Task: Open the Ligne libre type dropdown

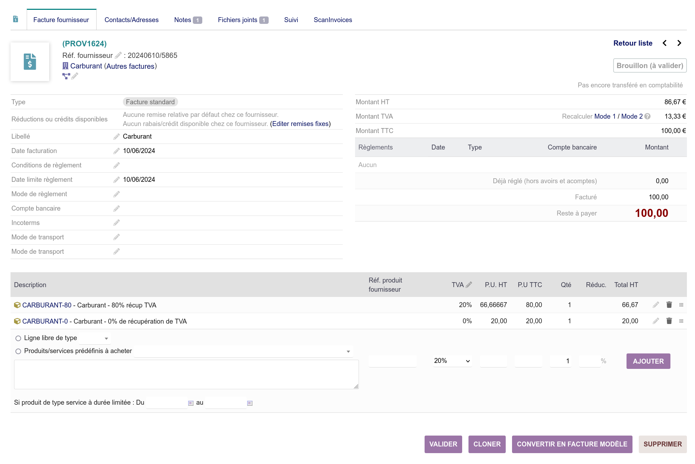Action: (x=95, y=338)
